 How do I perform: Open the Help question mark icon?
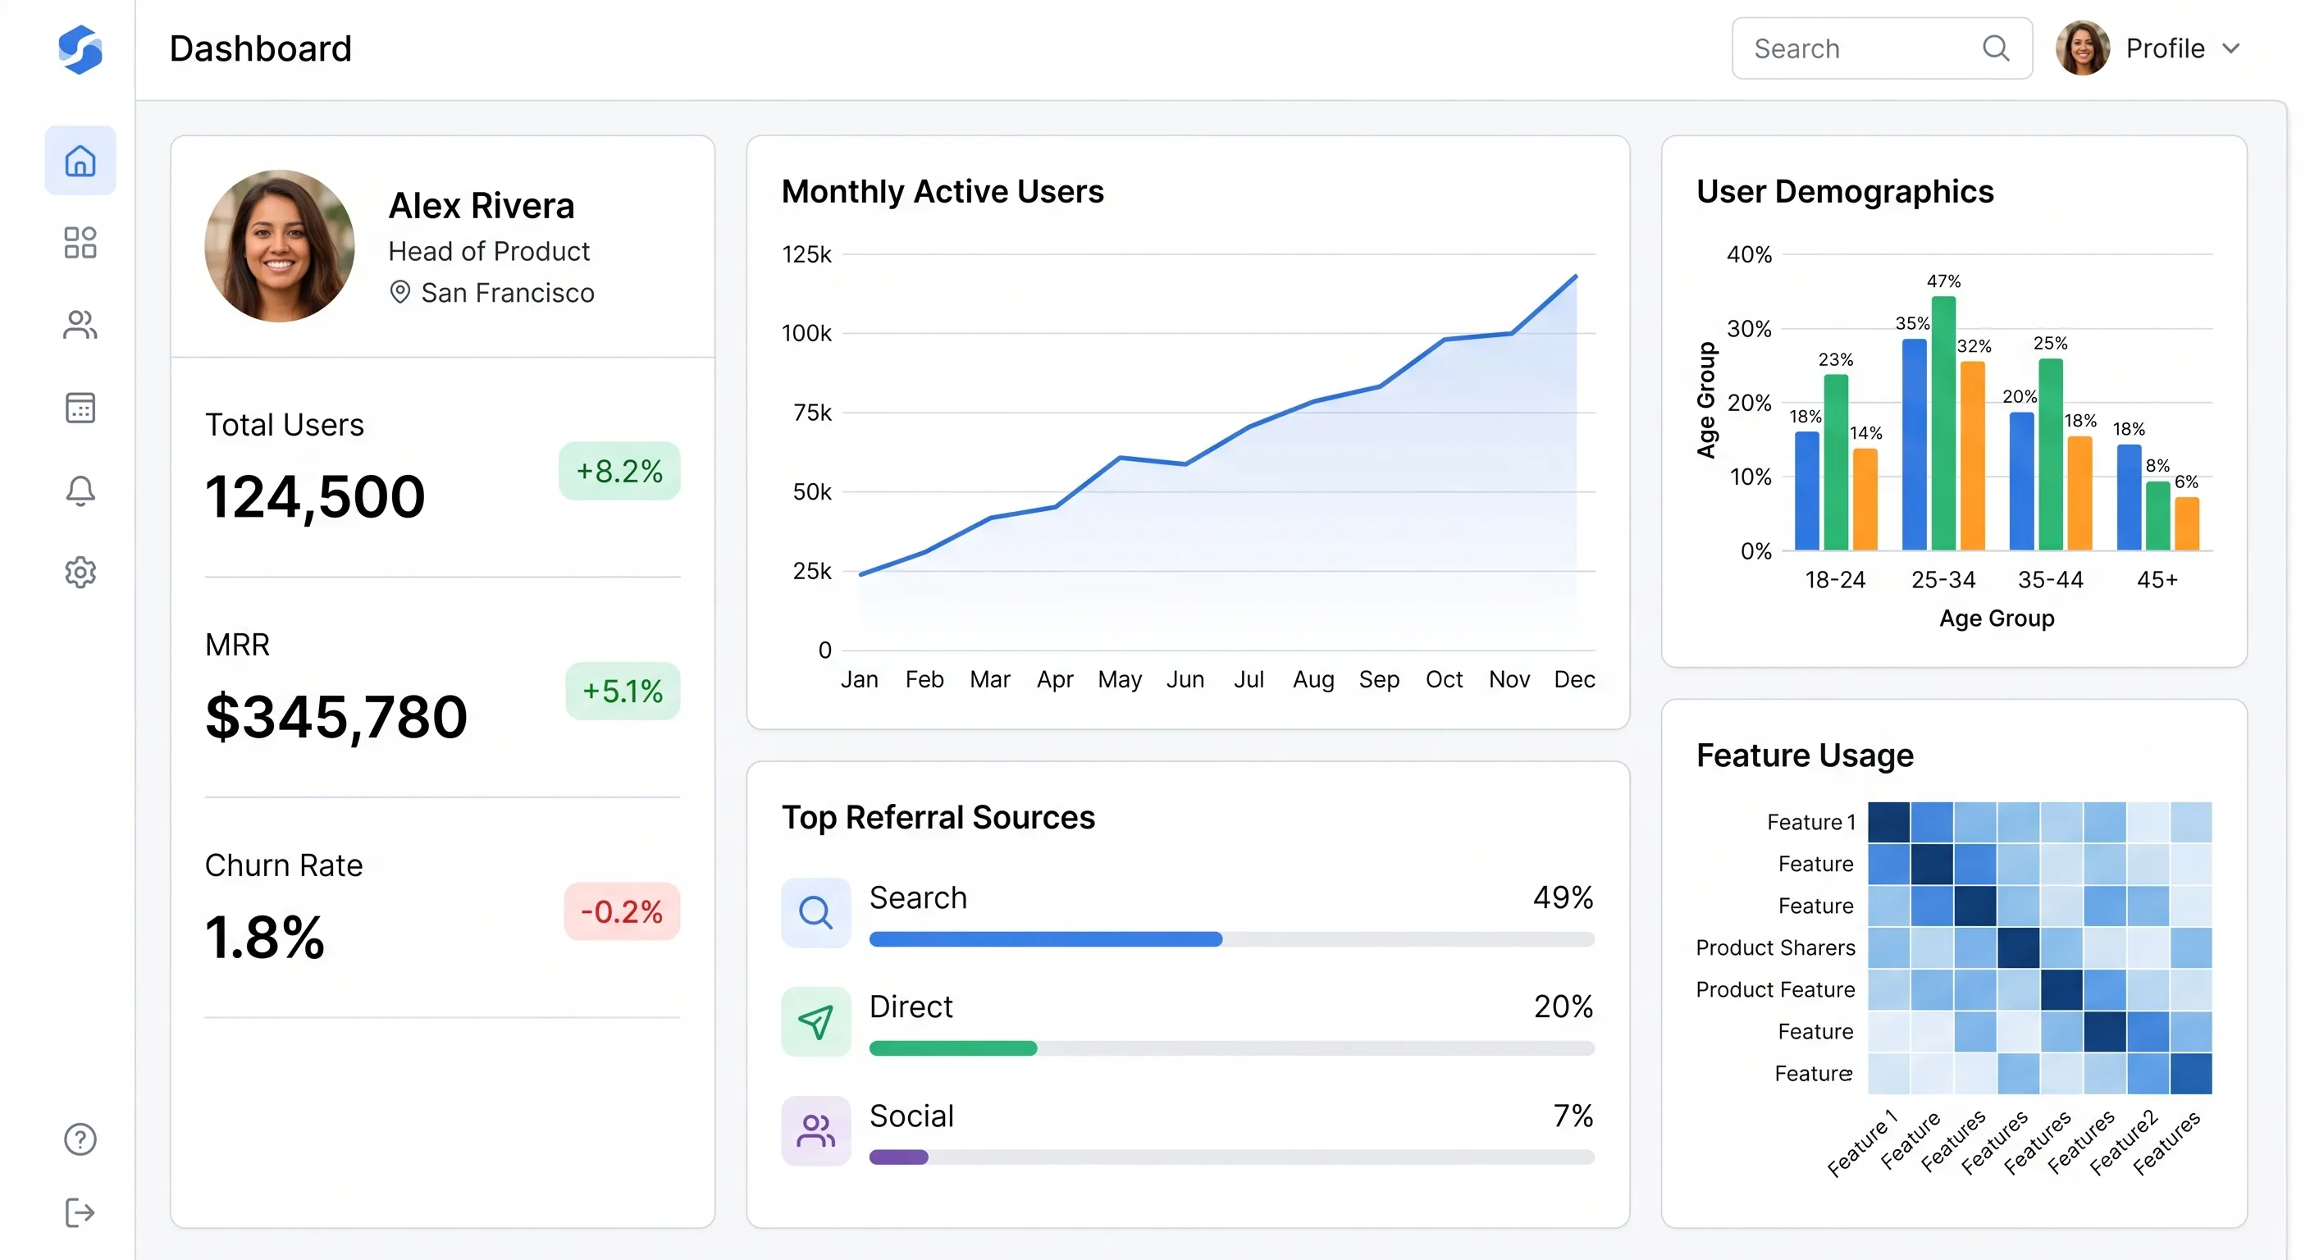(x=80, y=1139)
